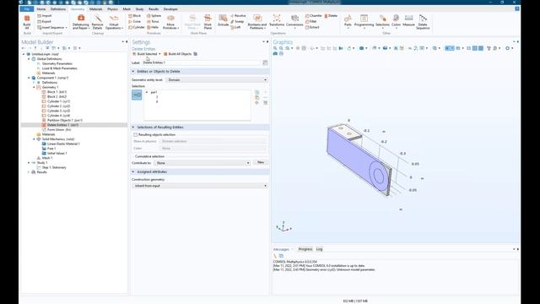Screen dimensions: 540x304
Task: Click inside the Label text field
Action: point(202,62)
